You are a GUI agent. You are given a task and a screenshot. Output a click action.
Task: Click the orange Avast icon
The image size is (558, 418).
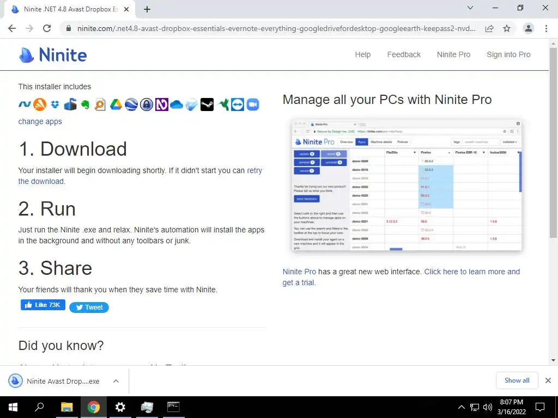tap(39, 104)
